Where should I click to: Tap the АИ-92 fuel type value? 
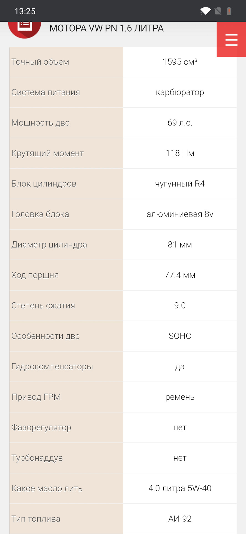(180, 519)
